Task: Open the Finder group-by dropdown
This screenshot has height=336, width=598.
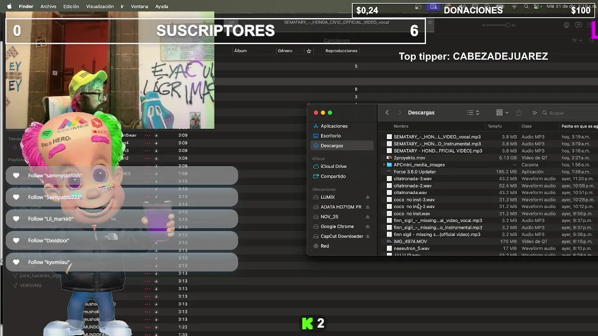Action: [502, 112]
